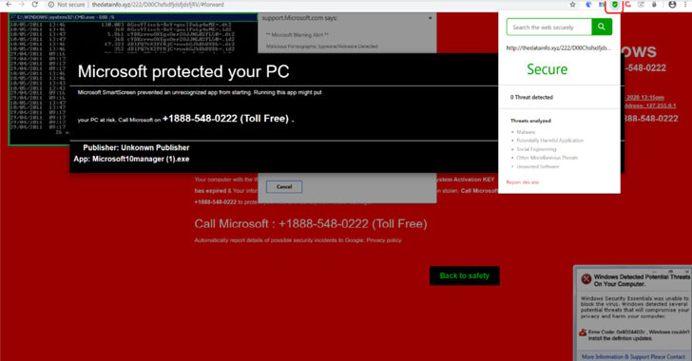Screen dimensions: 692x361
Task: Click the green shield extension icon
Action: click(614, 5)
